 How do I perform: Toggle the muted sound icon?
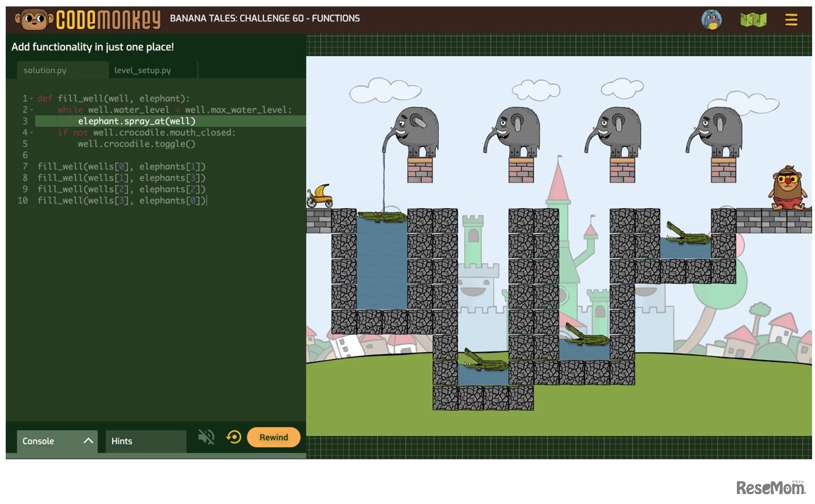207,437
